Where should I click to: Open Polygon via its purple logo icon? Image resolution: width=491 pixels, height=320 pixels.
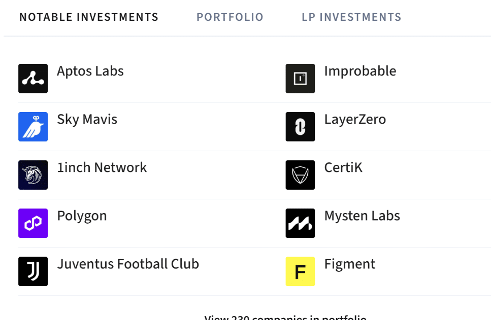click(32, 223)
